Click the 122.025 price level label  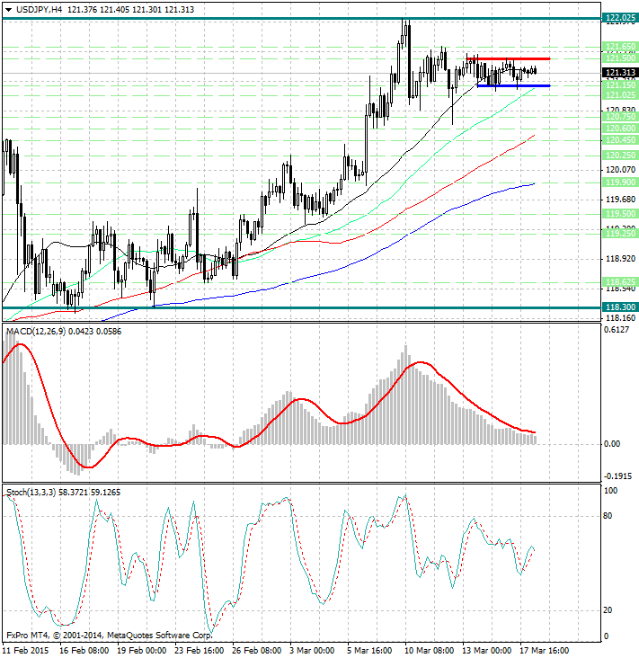[620, 18]
